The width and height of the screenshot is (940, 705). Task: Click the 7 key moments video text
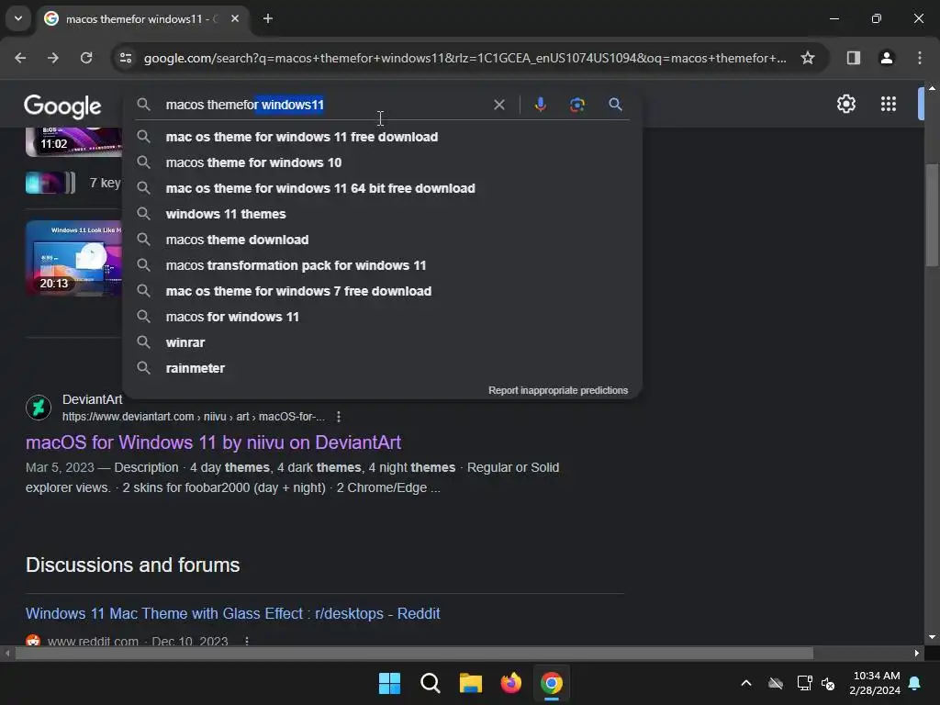pyautogui.click(x=105, y=183)
